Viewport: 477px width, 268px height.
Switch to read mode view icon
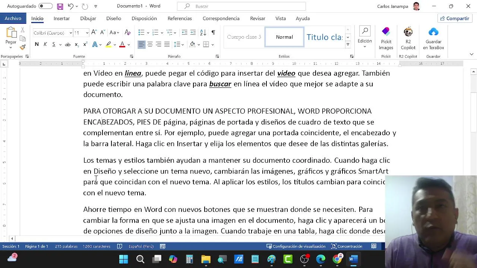point(374,246)
